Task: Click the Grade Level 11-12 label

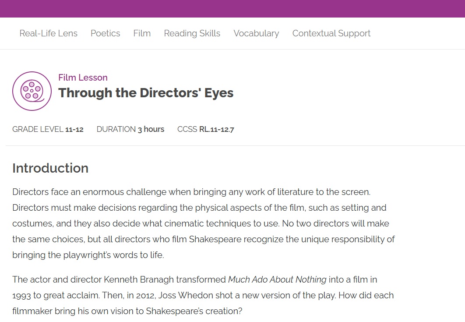Action: (48, 129)
